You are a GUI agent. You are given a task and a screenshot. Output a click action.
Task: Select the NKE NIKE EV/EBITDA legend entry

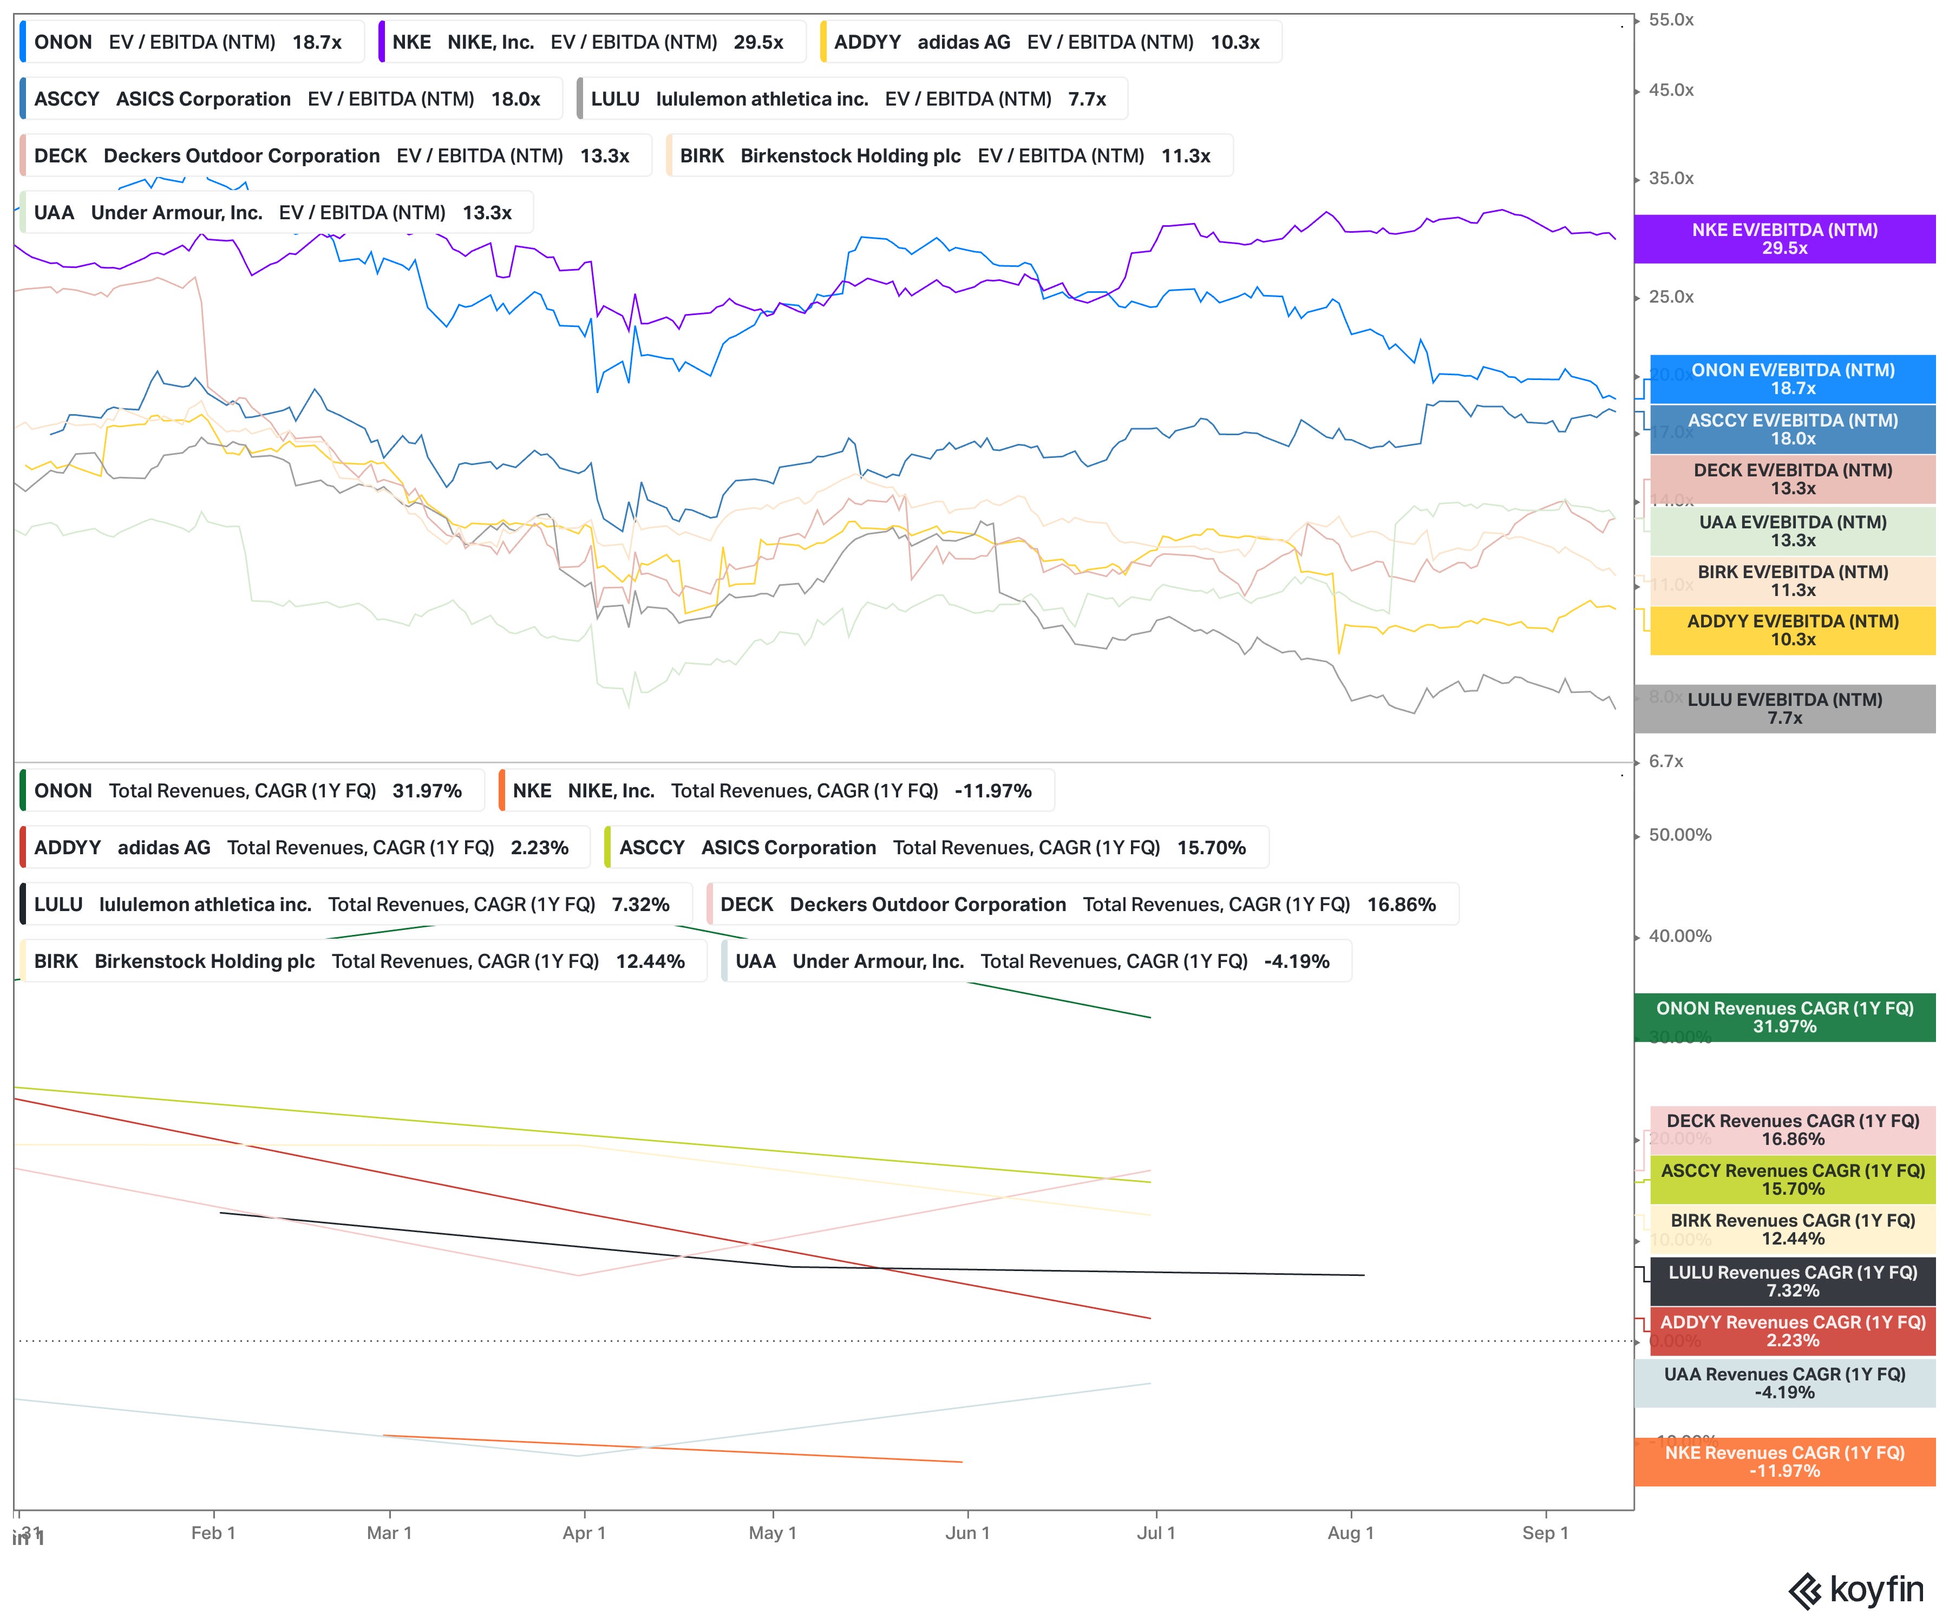[591, 43]
